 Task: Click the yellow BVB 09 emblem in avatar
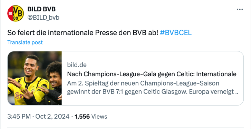tap(18, 13)
